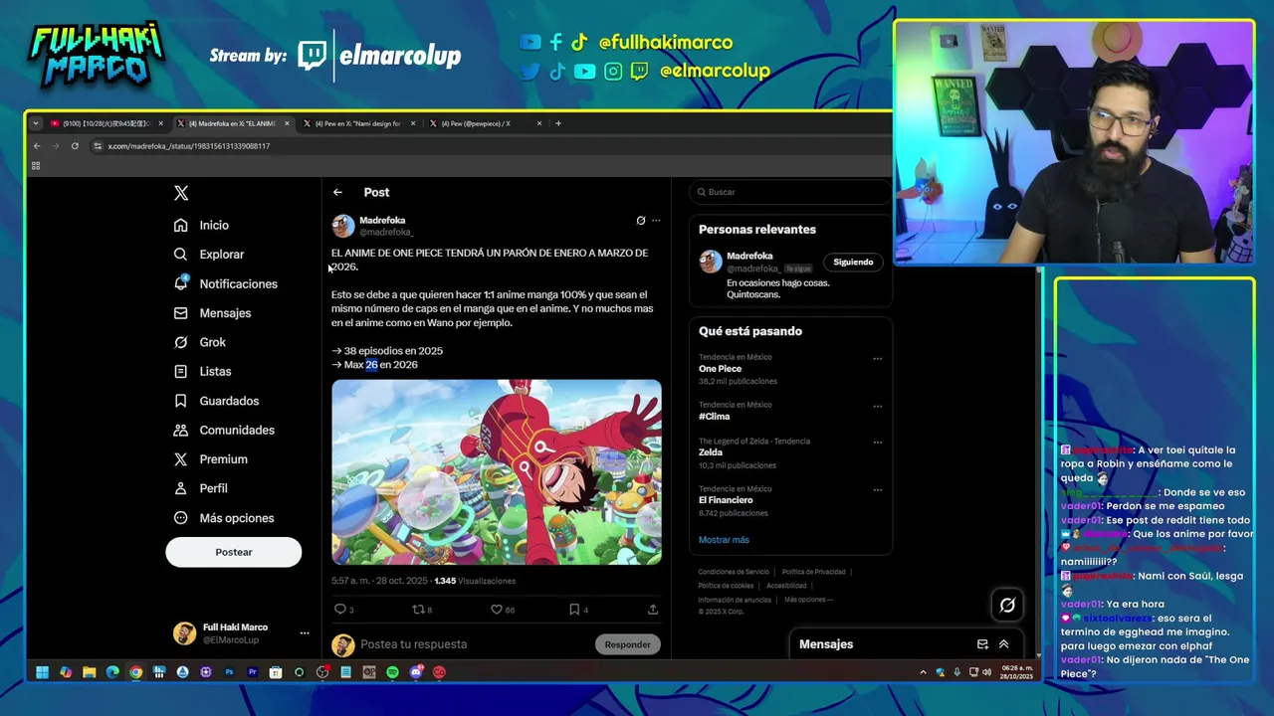Open Más opciones in the sidebar
Viewport: 1274px width, 716px height.
point(224,518)
